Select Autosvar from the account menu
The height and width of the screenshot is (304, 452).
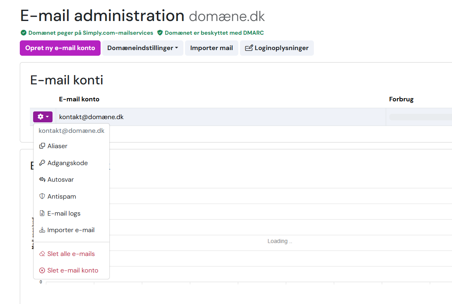click(61, 180)
